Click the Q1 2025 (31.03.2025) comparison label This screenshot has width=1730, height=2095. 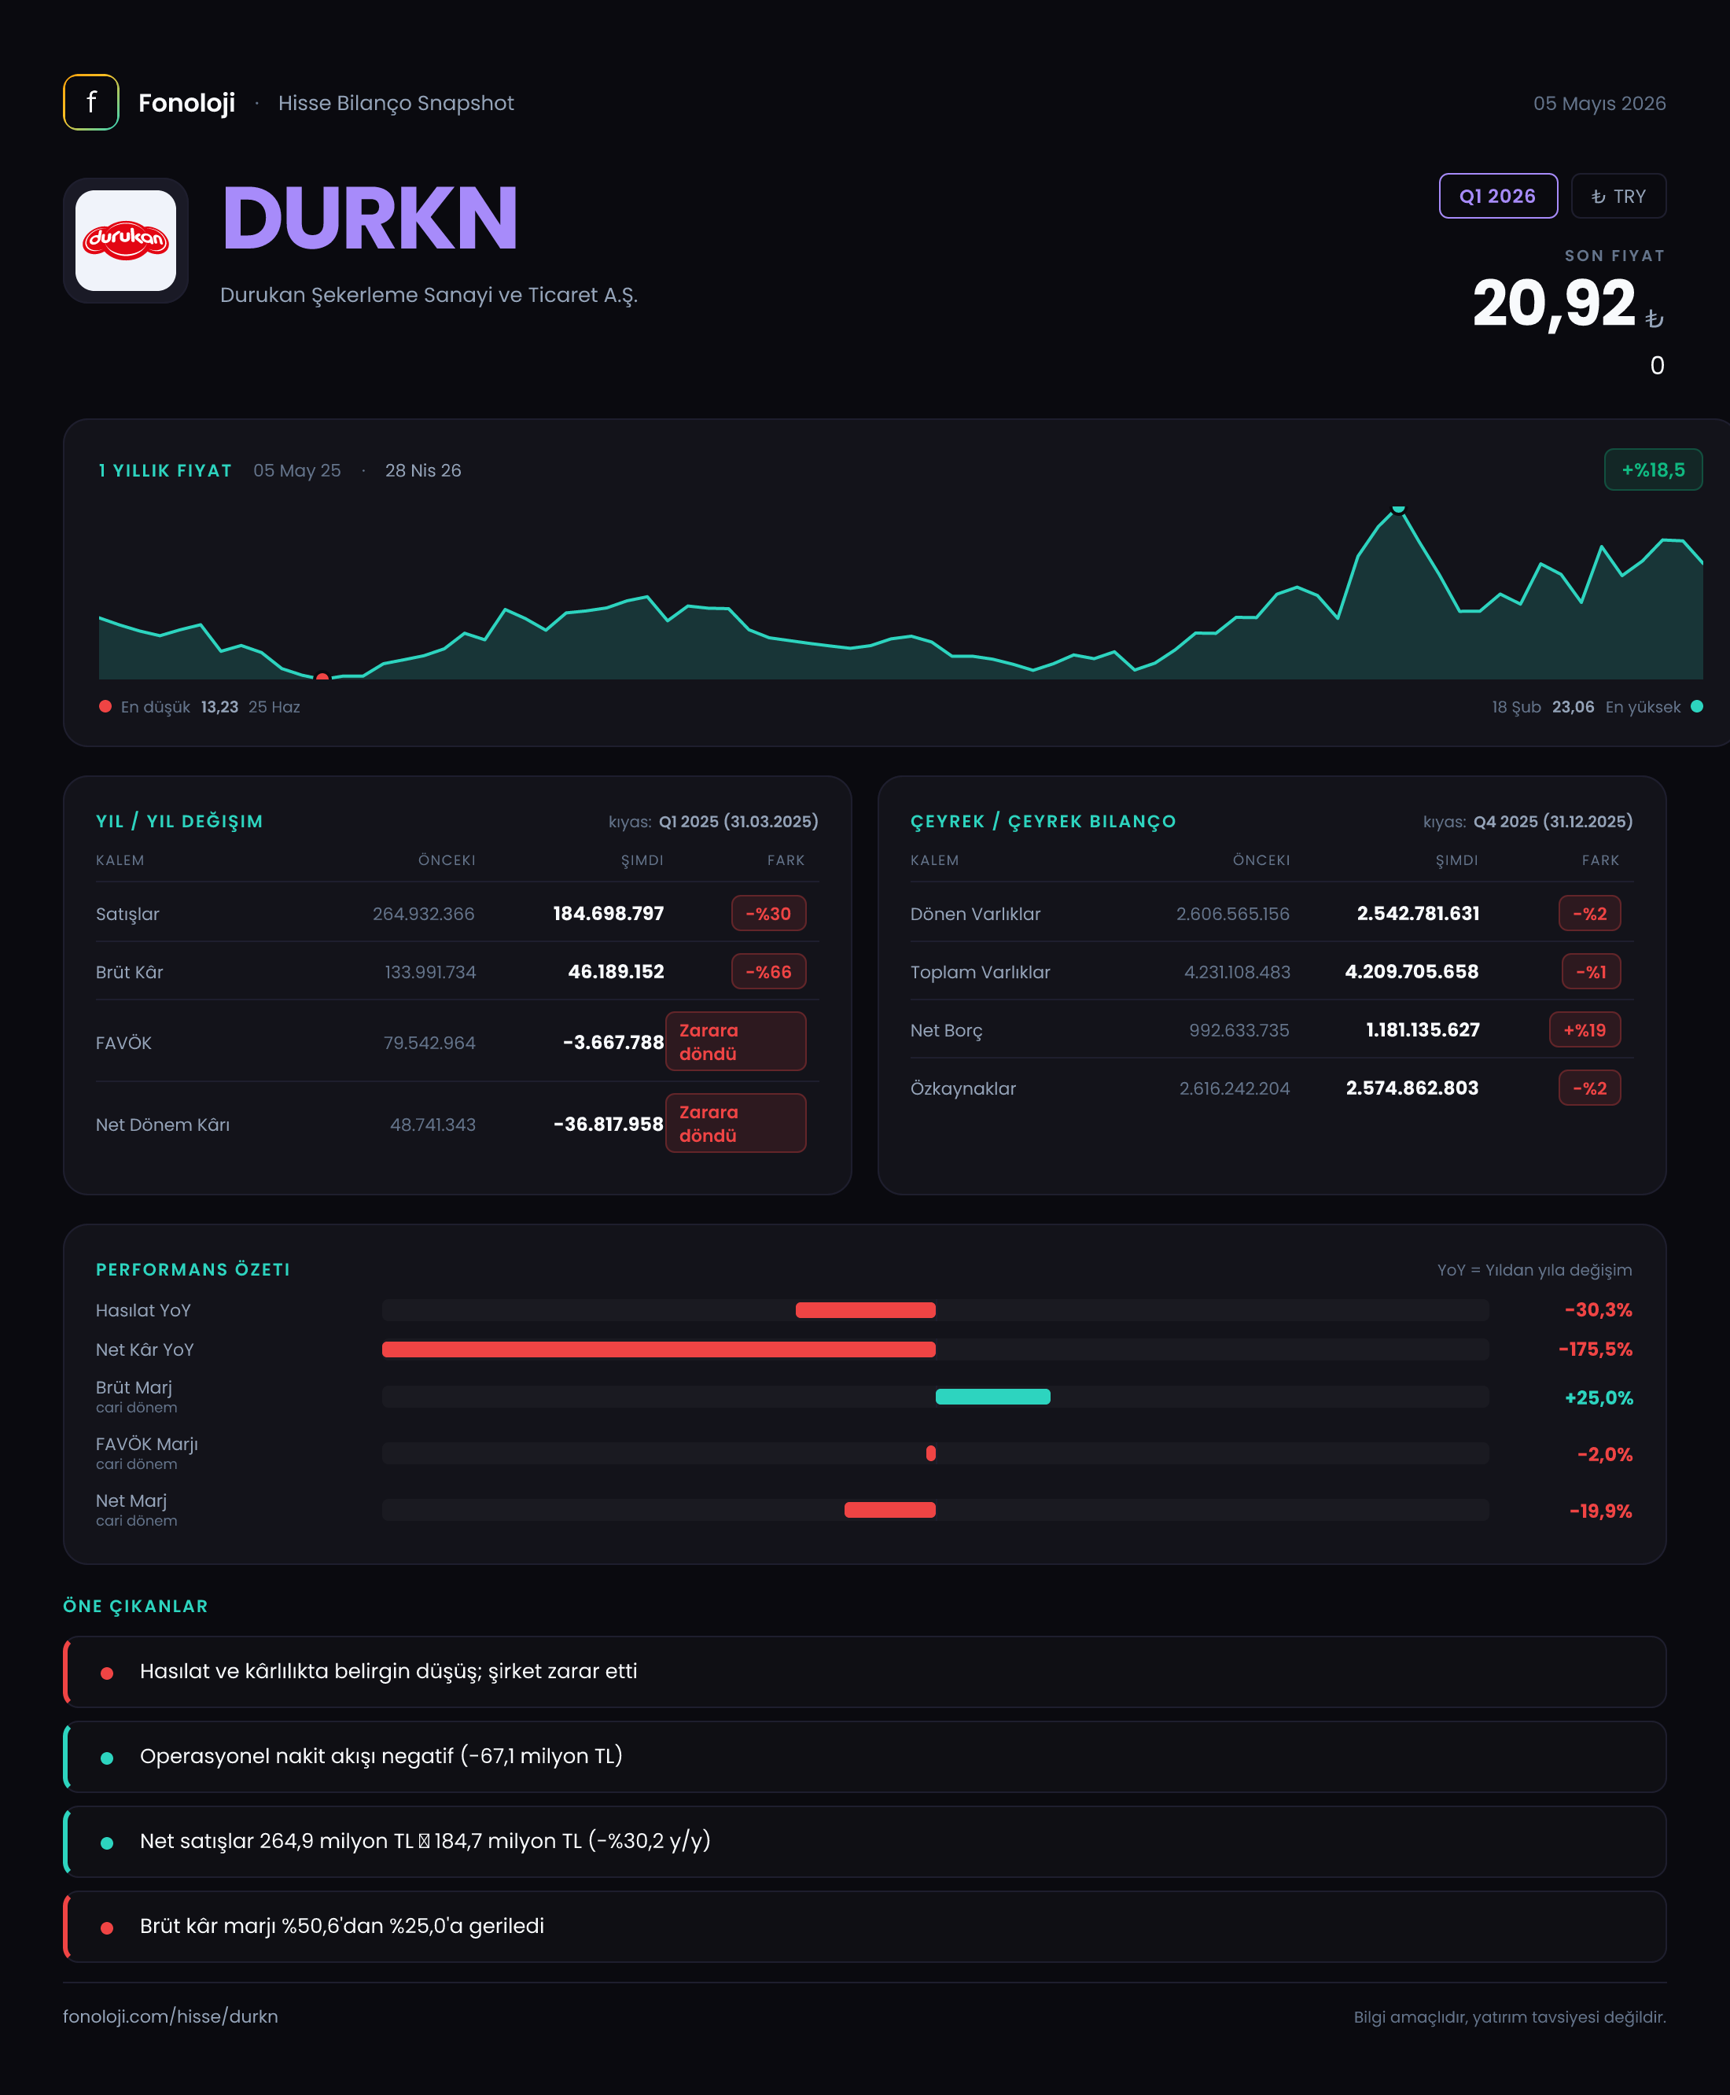pos(738,821)
